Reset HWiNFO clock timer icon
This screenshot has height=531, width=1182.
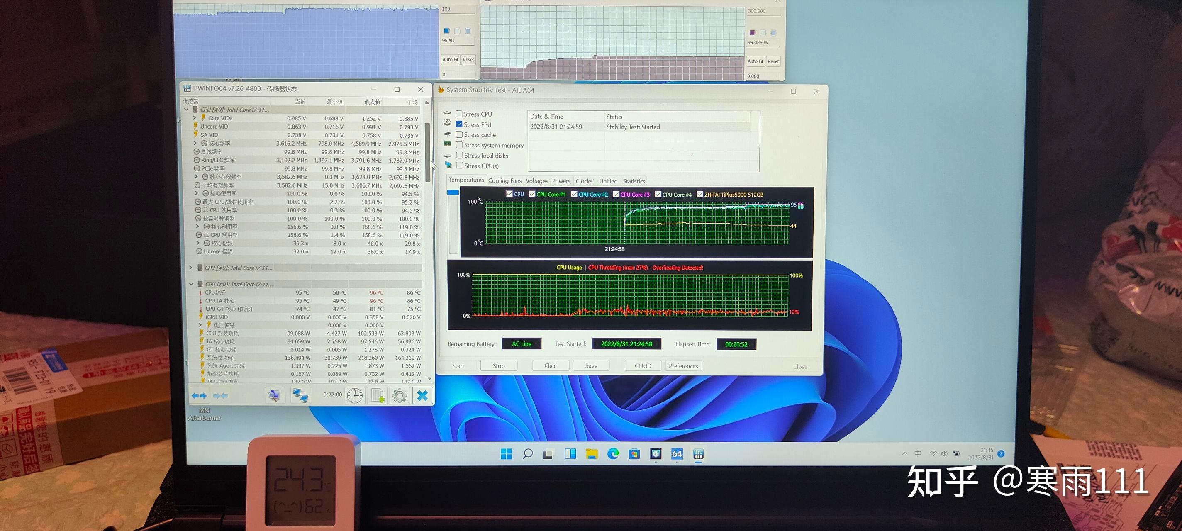[x=355, y=395]
